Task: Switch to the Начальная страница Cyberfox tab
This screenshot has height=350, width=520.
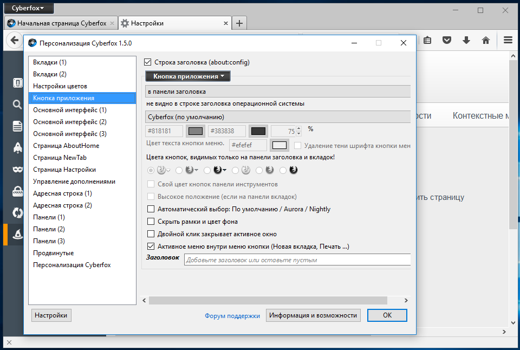Action: pos(61,23)
